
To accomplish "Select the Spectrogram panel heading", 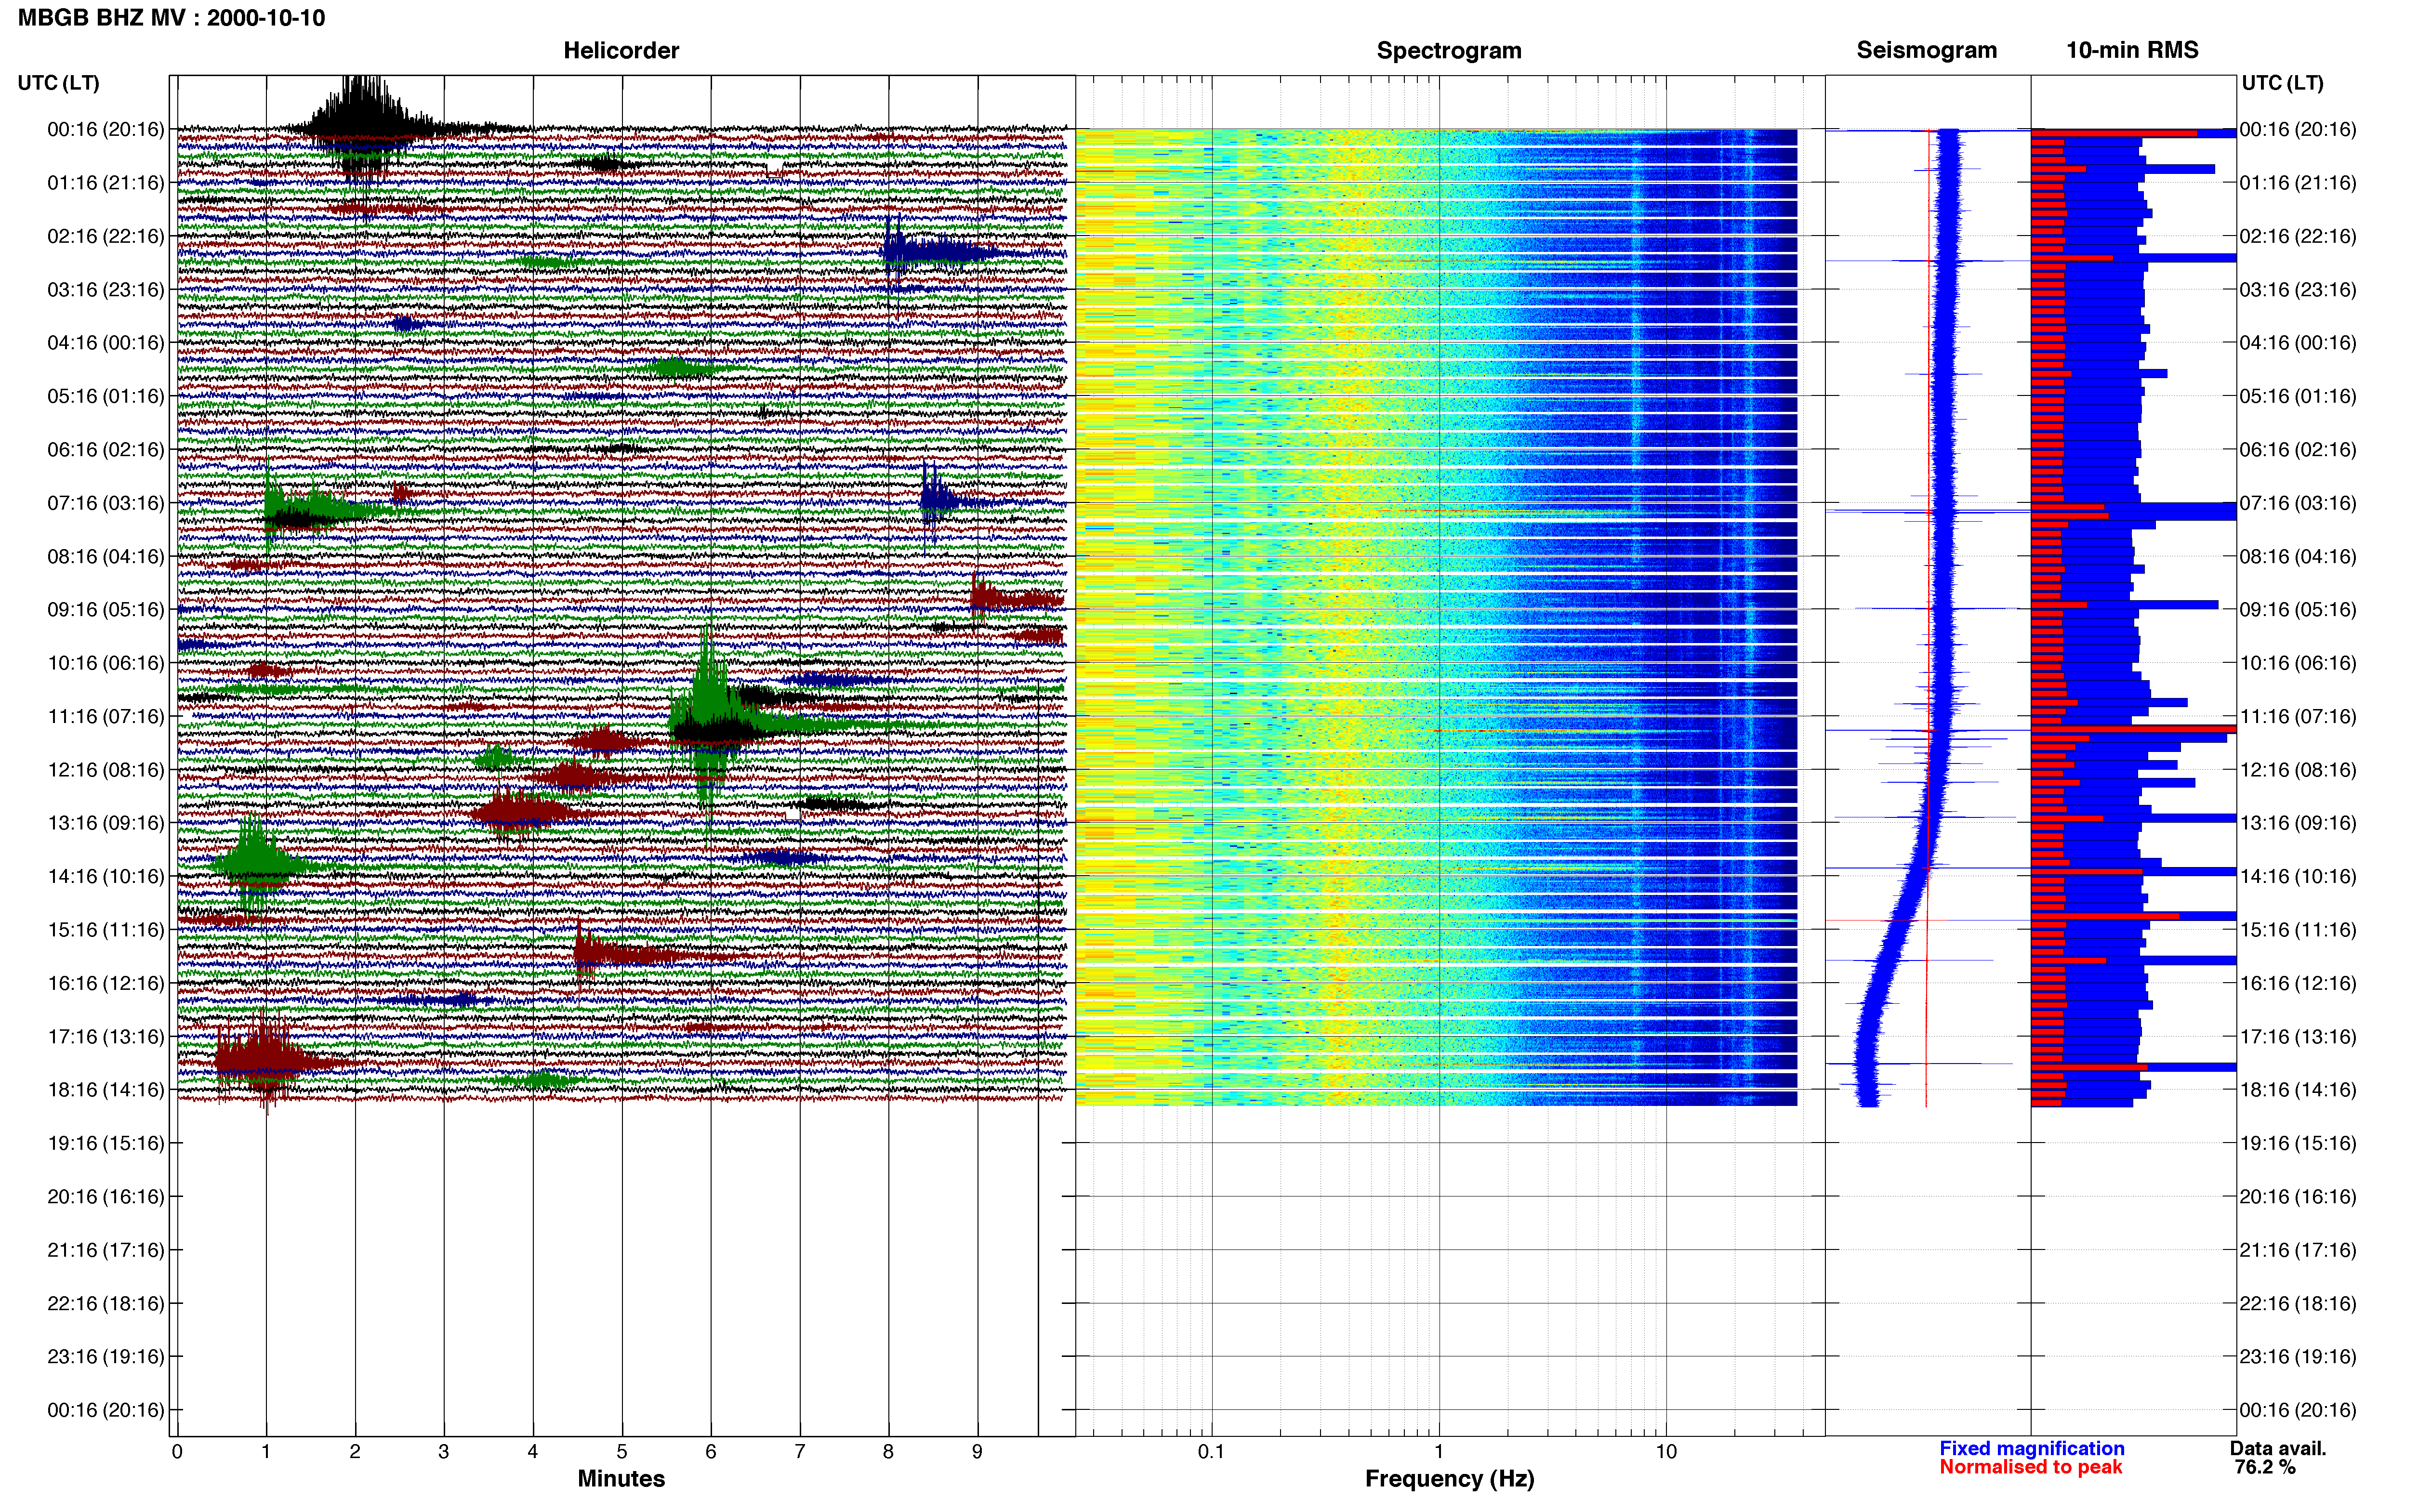I will (1449, 51).
